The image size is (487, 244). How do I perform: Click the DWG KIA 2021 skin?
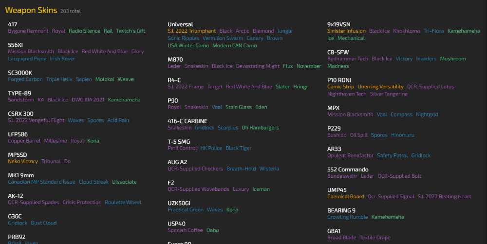(x=88, y=100)
